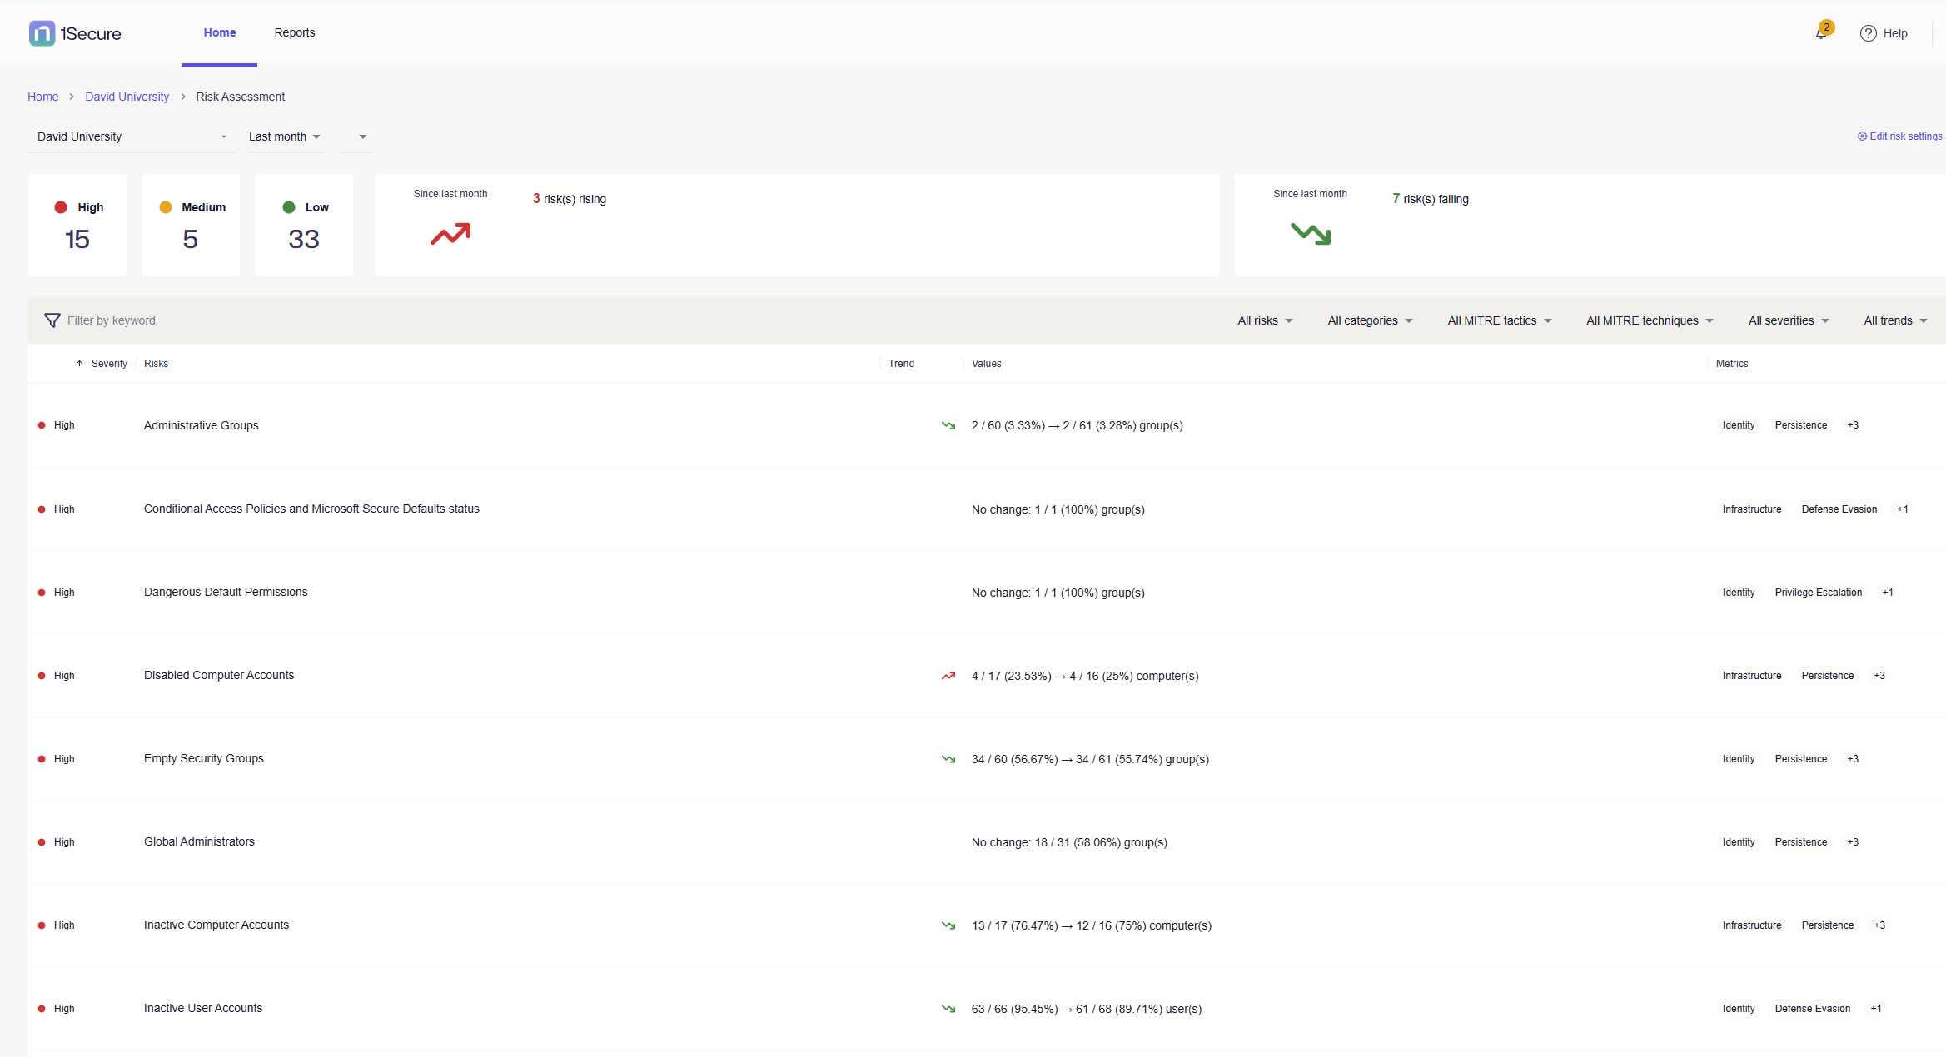Screen dimensions: 1946x1057
Task: Go to the Home tab
Action: (x=220, y=32)
